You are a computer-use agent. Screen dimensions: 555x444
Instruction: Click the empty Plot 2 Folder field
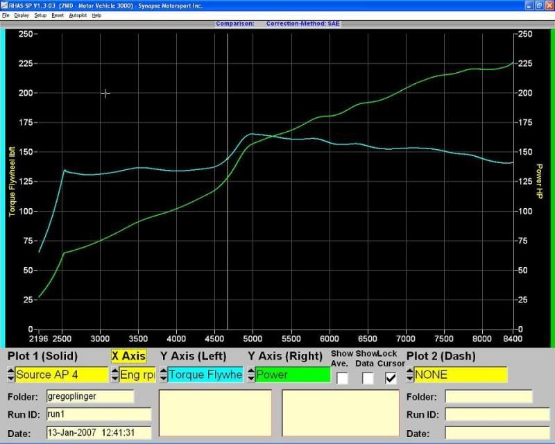click(488, 397)
